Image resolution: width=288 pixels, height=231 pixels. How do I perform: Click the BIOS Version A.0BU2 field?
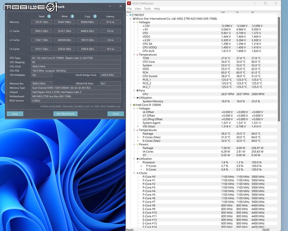point(76,101)
